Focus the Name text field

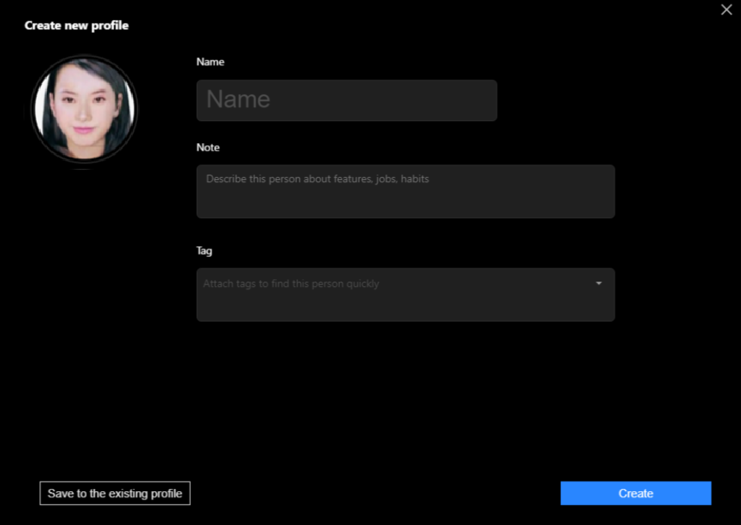click(x=347, y=100)
